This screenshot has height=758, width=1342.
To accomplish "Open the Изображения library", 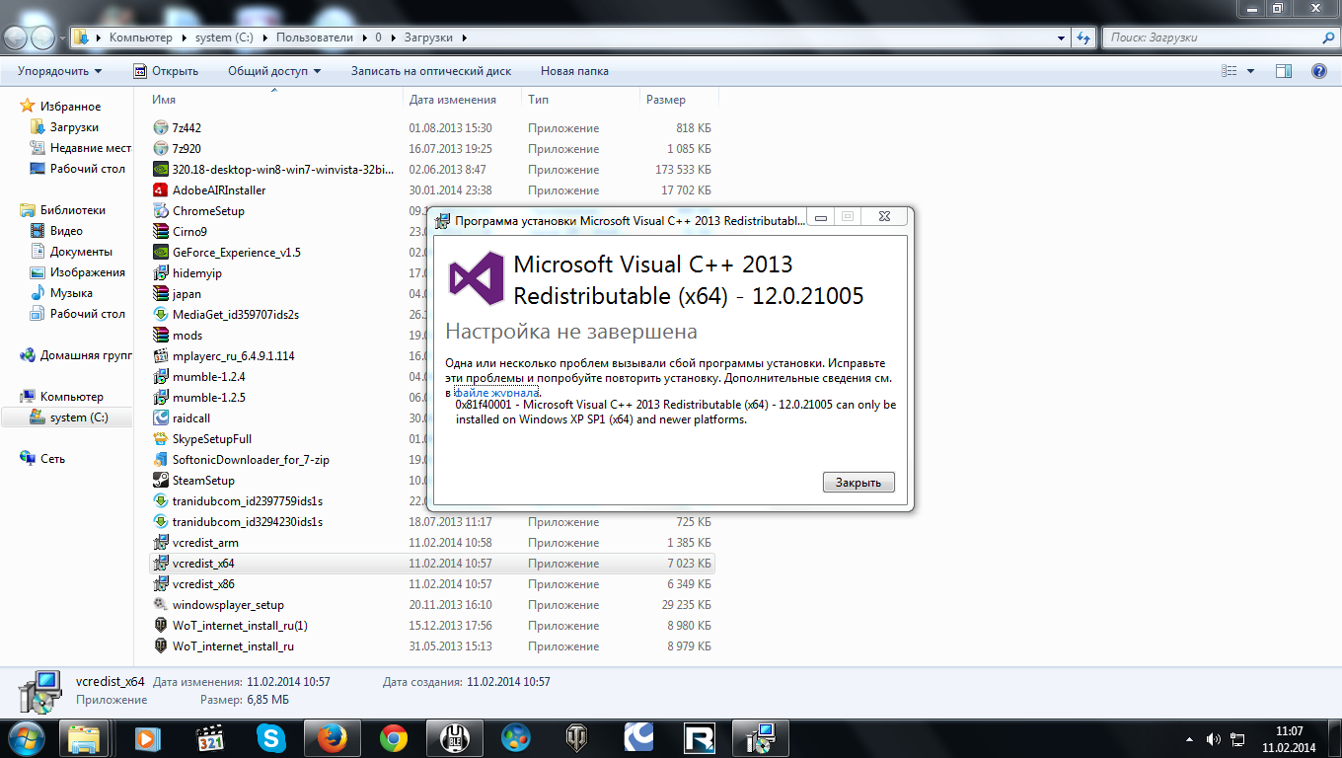I will click(x=88, y=272).
